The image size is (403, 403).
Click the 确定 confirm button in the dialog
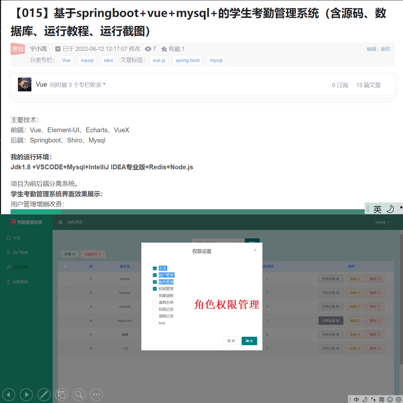pyautogui.click(x=249, y=341)
